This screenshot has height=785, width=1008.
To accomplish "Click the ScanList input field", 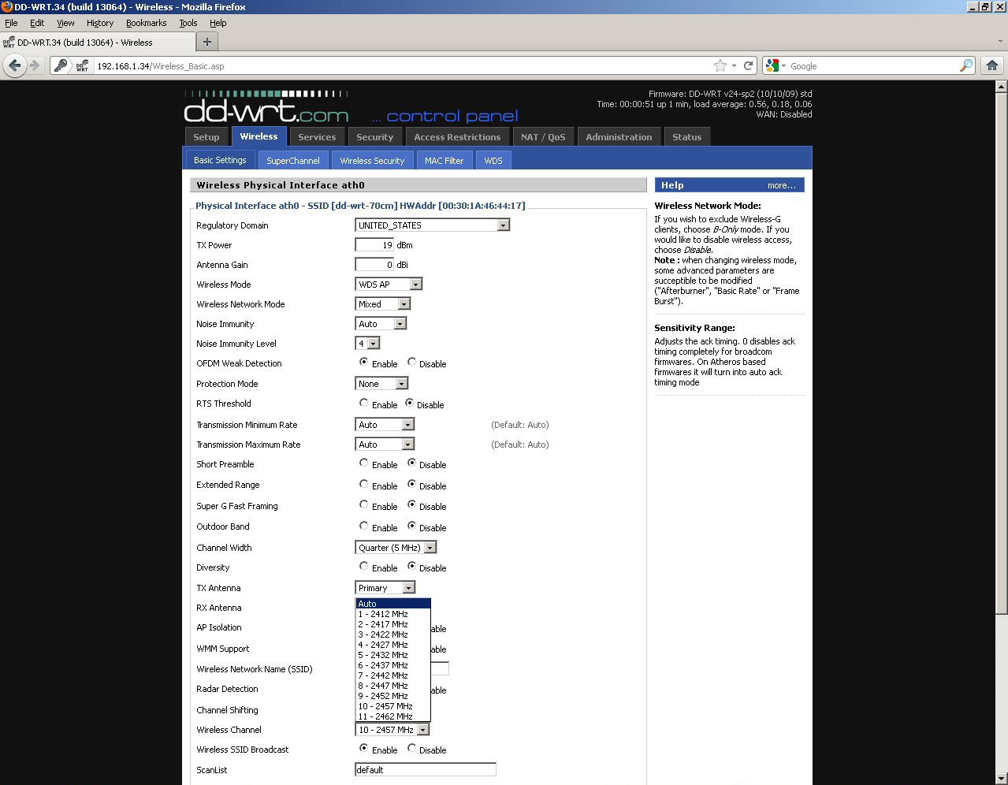I will 426,770.
